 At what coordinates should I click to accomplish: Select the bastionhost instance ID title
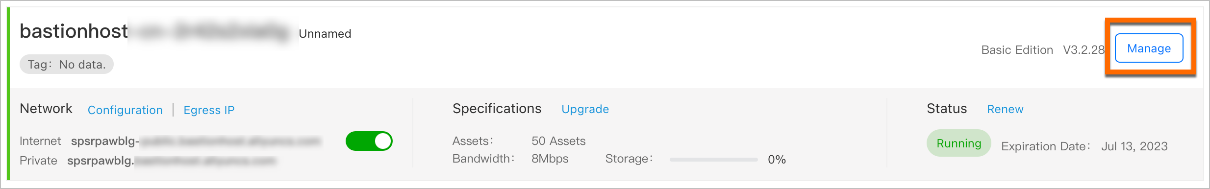pos(153,31)
